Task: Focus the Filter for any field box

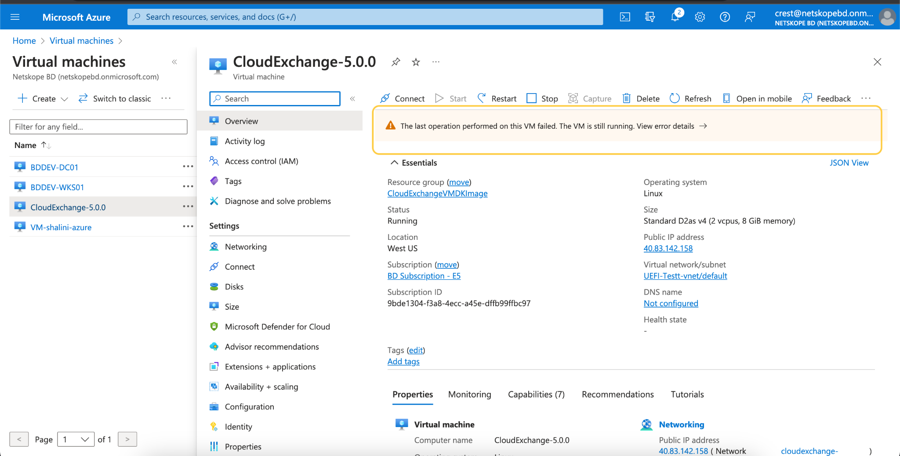Action: pyautogui.click(x=98, y=127)
